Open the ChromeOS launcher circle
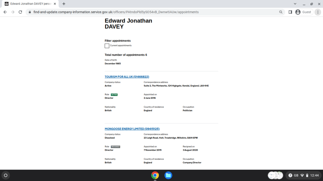 click(6, 175)
